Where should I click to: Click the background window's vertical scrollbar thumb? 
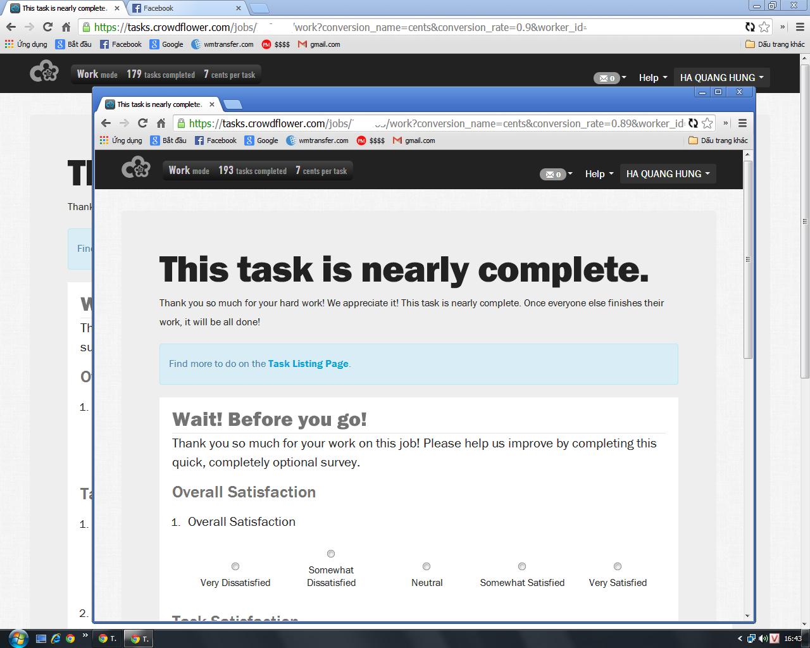tap(805, 221)
